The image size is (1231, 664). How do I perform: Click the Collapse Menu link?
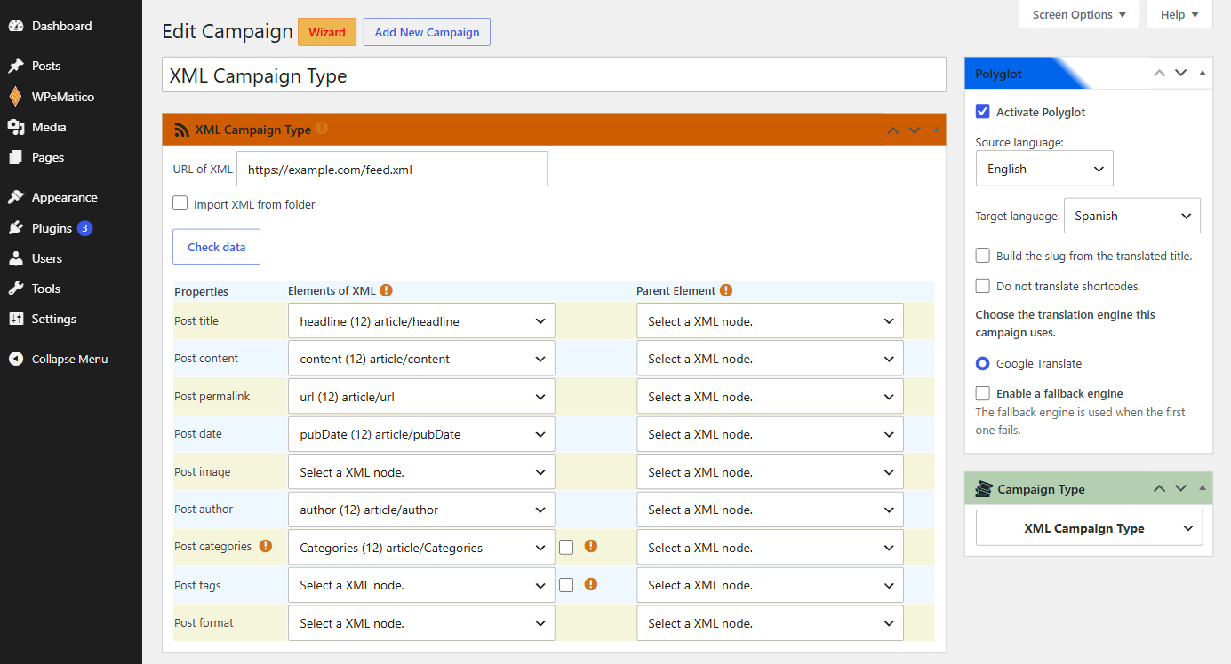pos(71,359)
